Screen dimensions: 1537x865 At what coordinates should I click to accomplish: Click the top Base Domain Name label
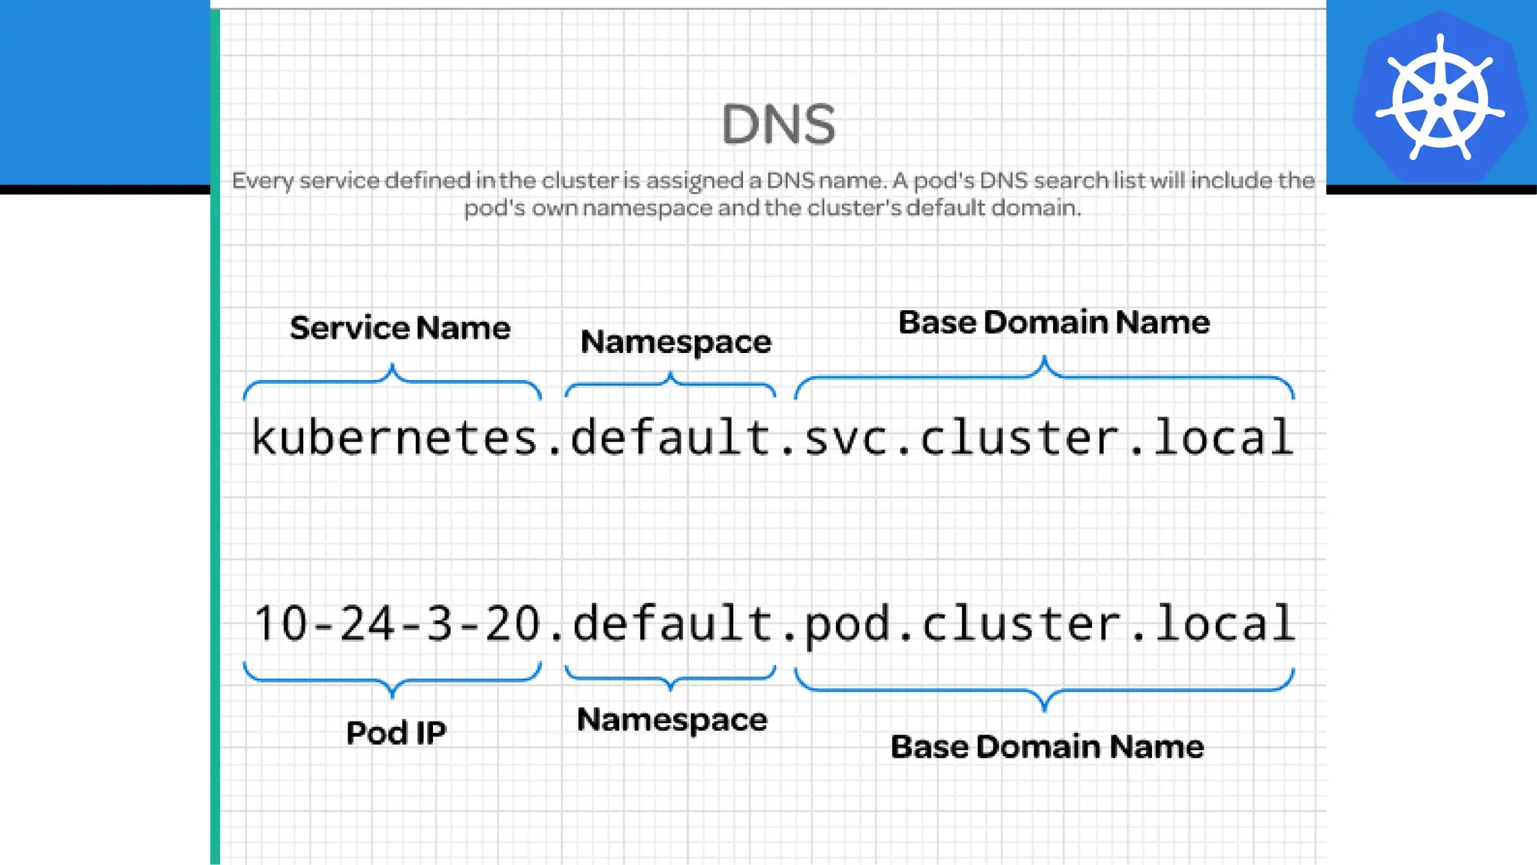1054,322
